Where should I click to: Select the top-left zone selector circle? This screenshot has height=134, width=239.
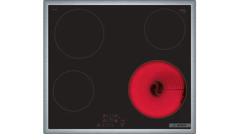click(x=107, y=116)
